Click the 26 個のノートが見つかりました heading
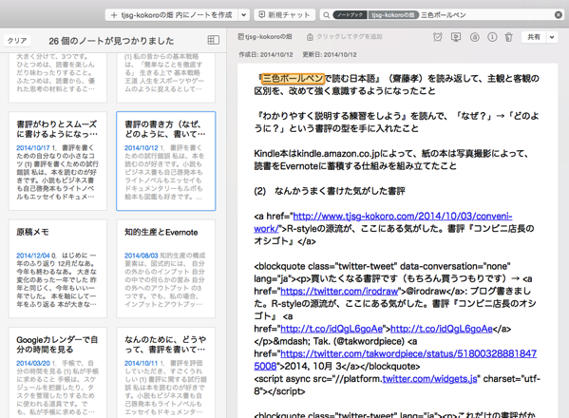The height and width of the screenshot is (418, 569). 111,41
